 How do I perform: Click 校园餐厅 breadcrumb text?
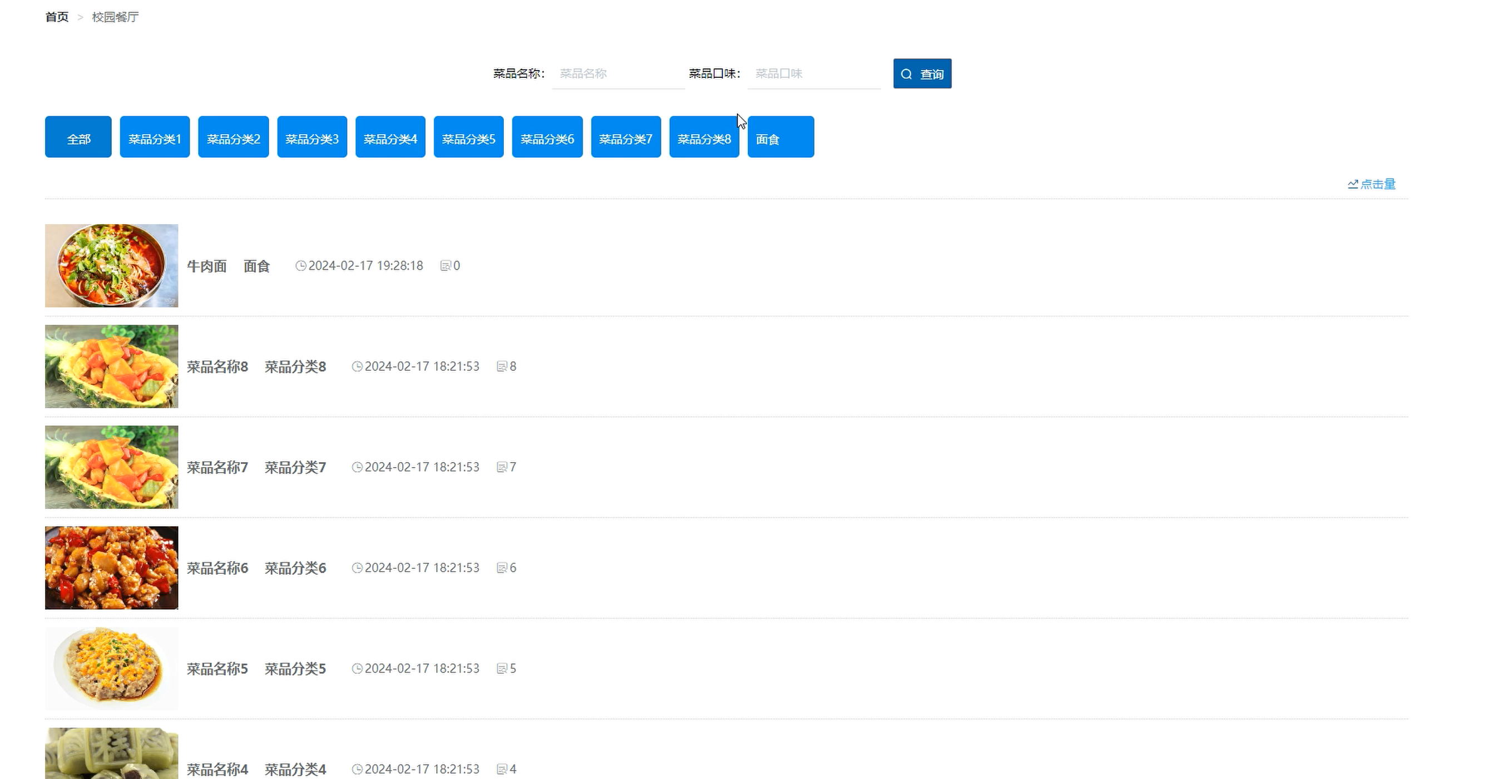click(116, 17)
